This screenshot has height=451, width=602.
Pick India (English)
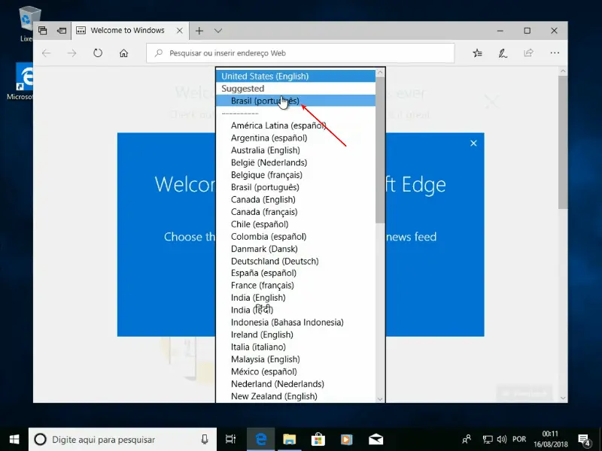[296, 298]
